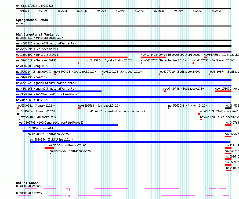The image size is (239, 199).
Task: Click the nsv6408189 (Sedlazeck2020) label
Action: pos(218,111)
